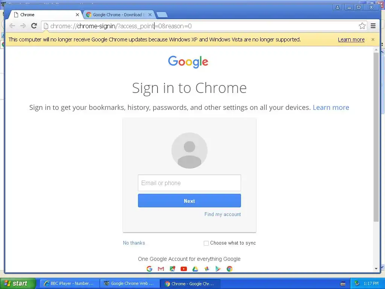Click the keyboard icon in system tray
Screen dimensions: 385x289
tap(343, 284)
